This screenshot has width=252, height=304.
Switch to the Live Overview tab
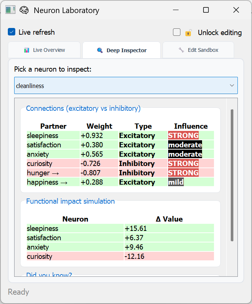tap(44, 50)
